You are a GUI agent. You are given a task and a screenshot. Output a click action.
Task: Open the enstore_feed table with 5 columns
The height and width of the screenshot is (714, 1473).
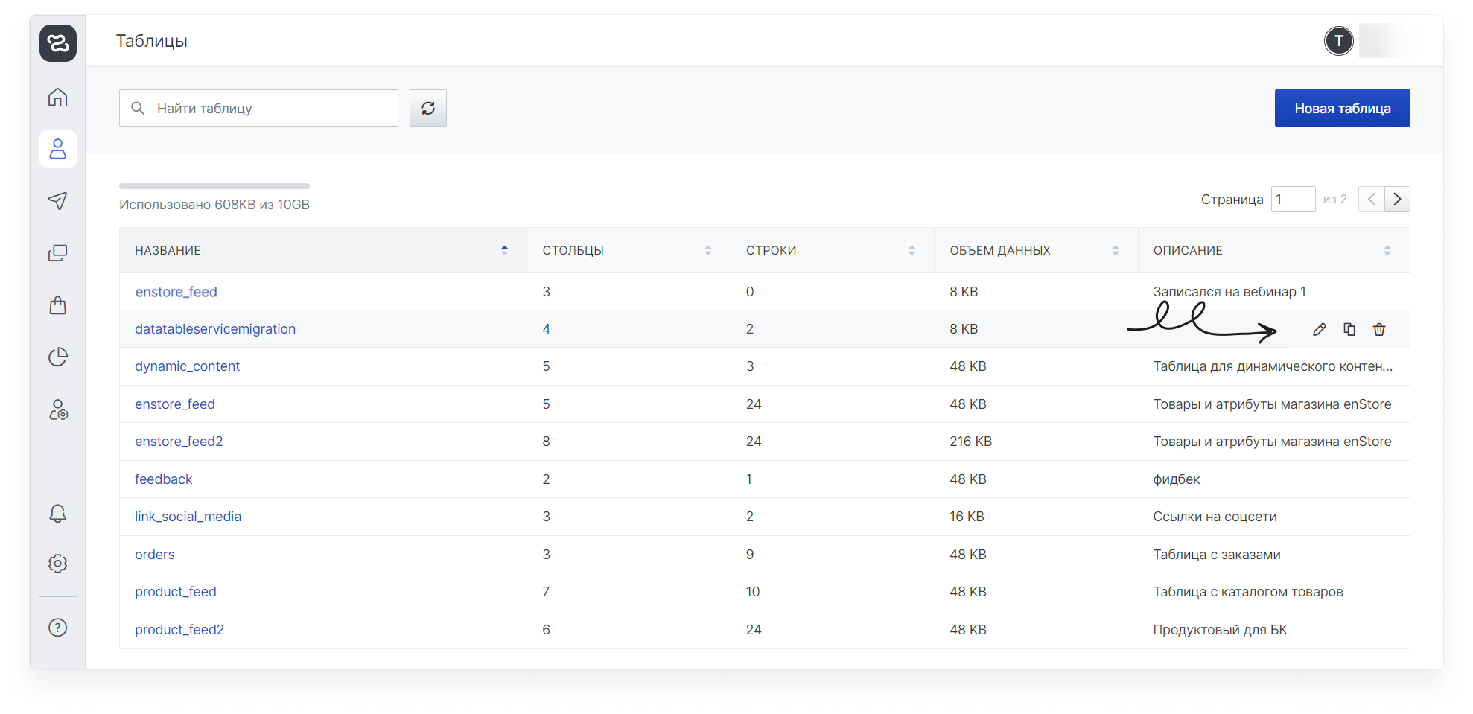point(175,404)
